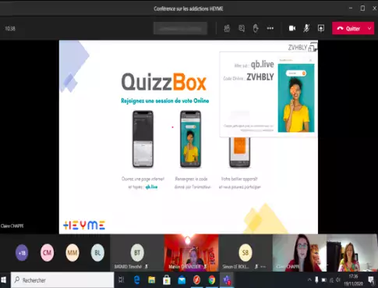The image size is (378, 288).
Task: Select the CM participant avatar
Action: click(x=47, y=252)
